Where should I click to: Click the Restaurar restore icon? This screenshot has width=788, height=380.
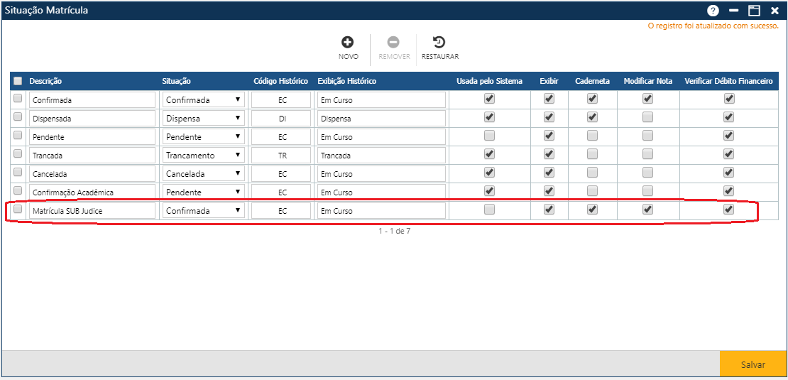439,43
